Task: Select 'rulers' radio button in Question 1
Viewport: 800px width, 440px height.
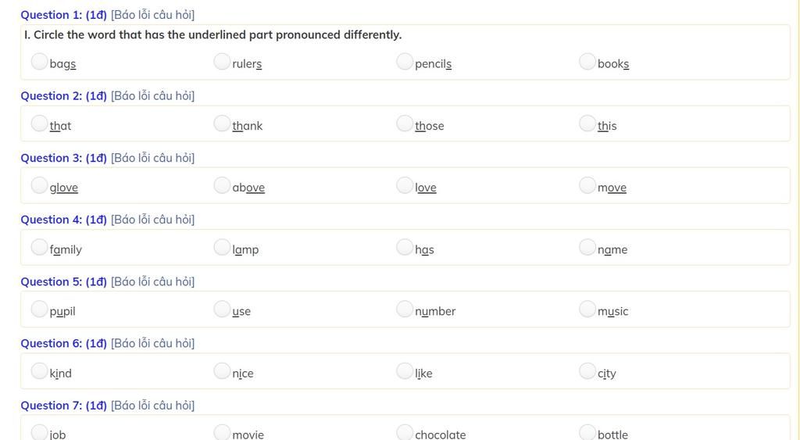Action: (x=222, y=62)
